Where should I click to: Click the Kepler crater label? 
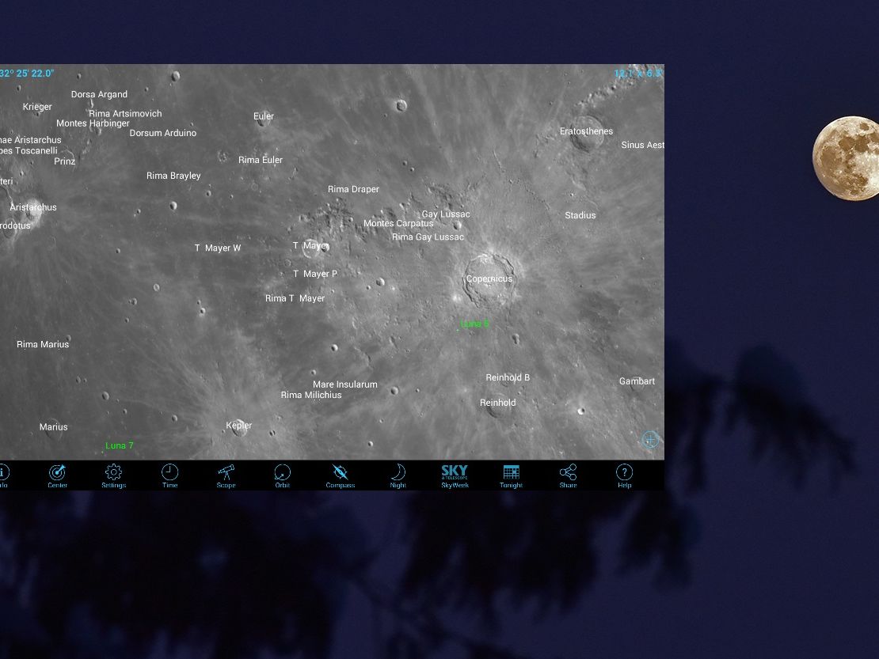click(239, 426)
